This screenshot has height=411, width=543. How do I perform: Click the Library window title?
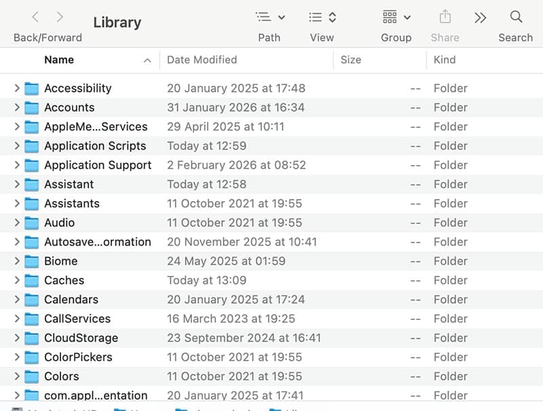coord(117,22)
